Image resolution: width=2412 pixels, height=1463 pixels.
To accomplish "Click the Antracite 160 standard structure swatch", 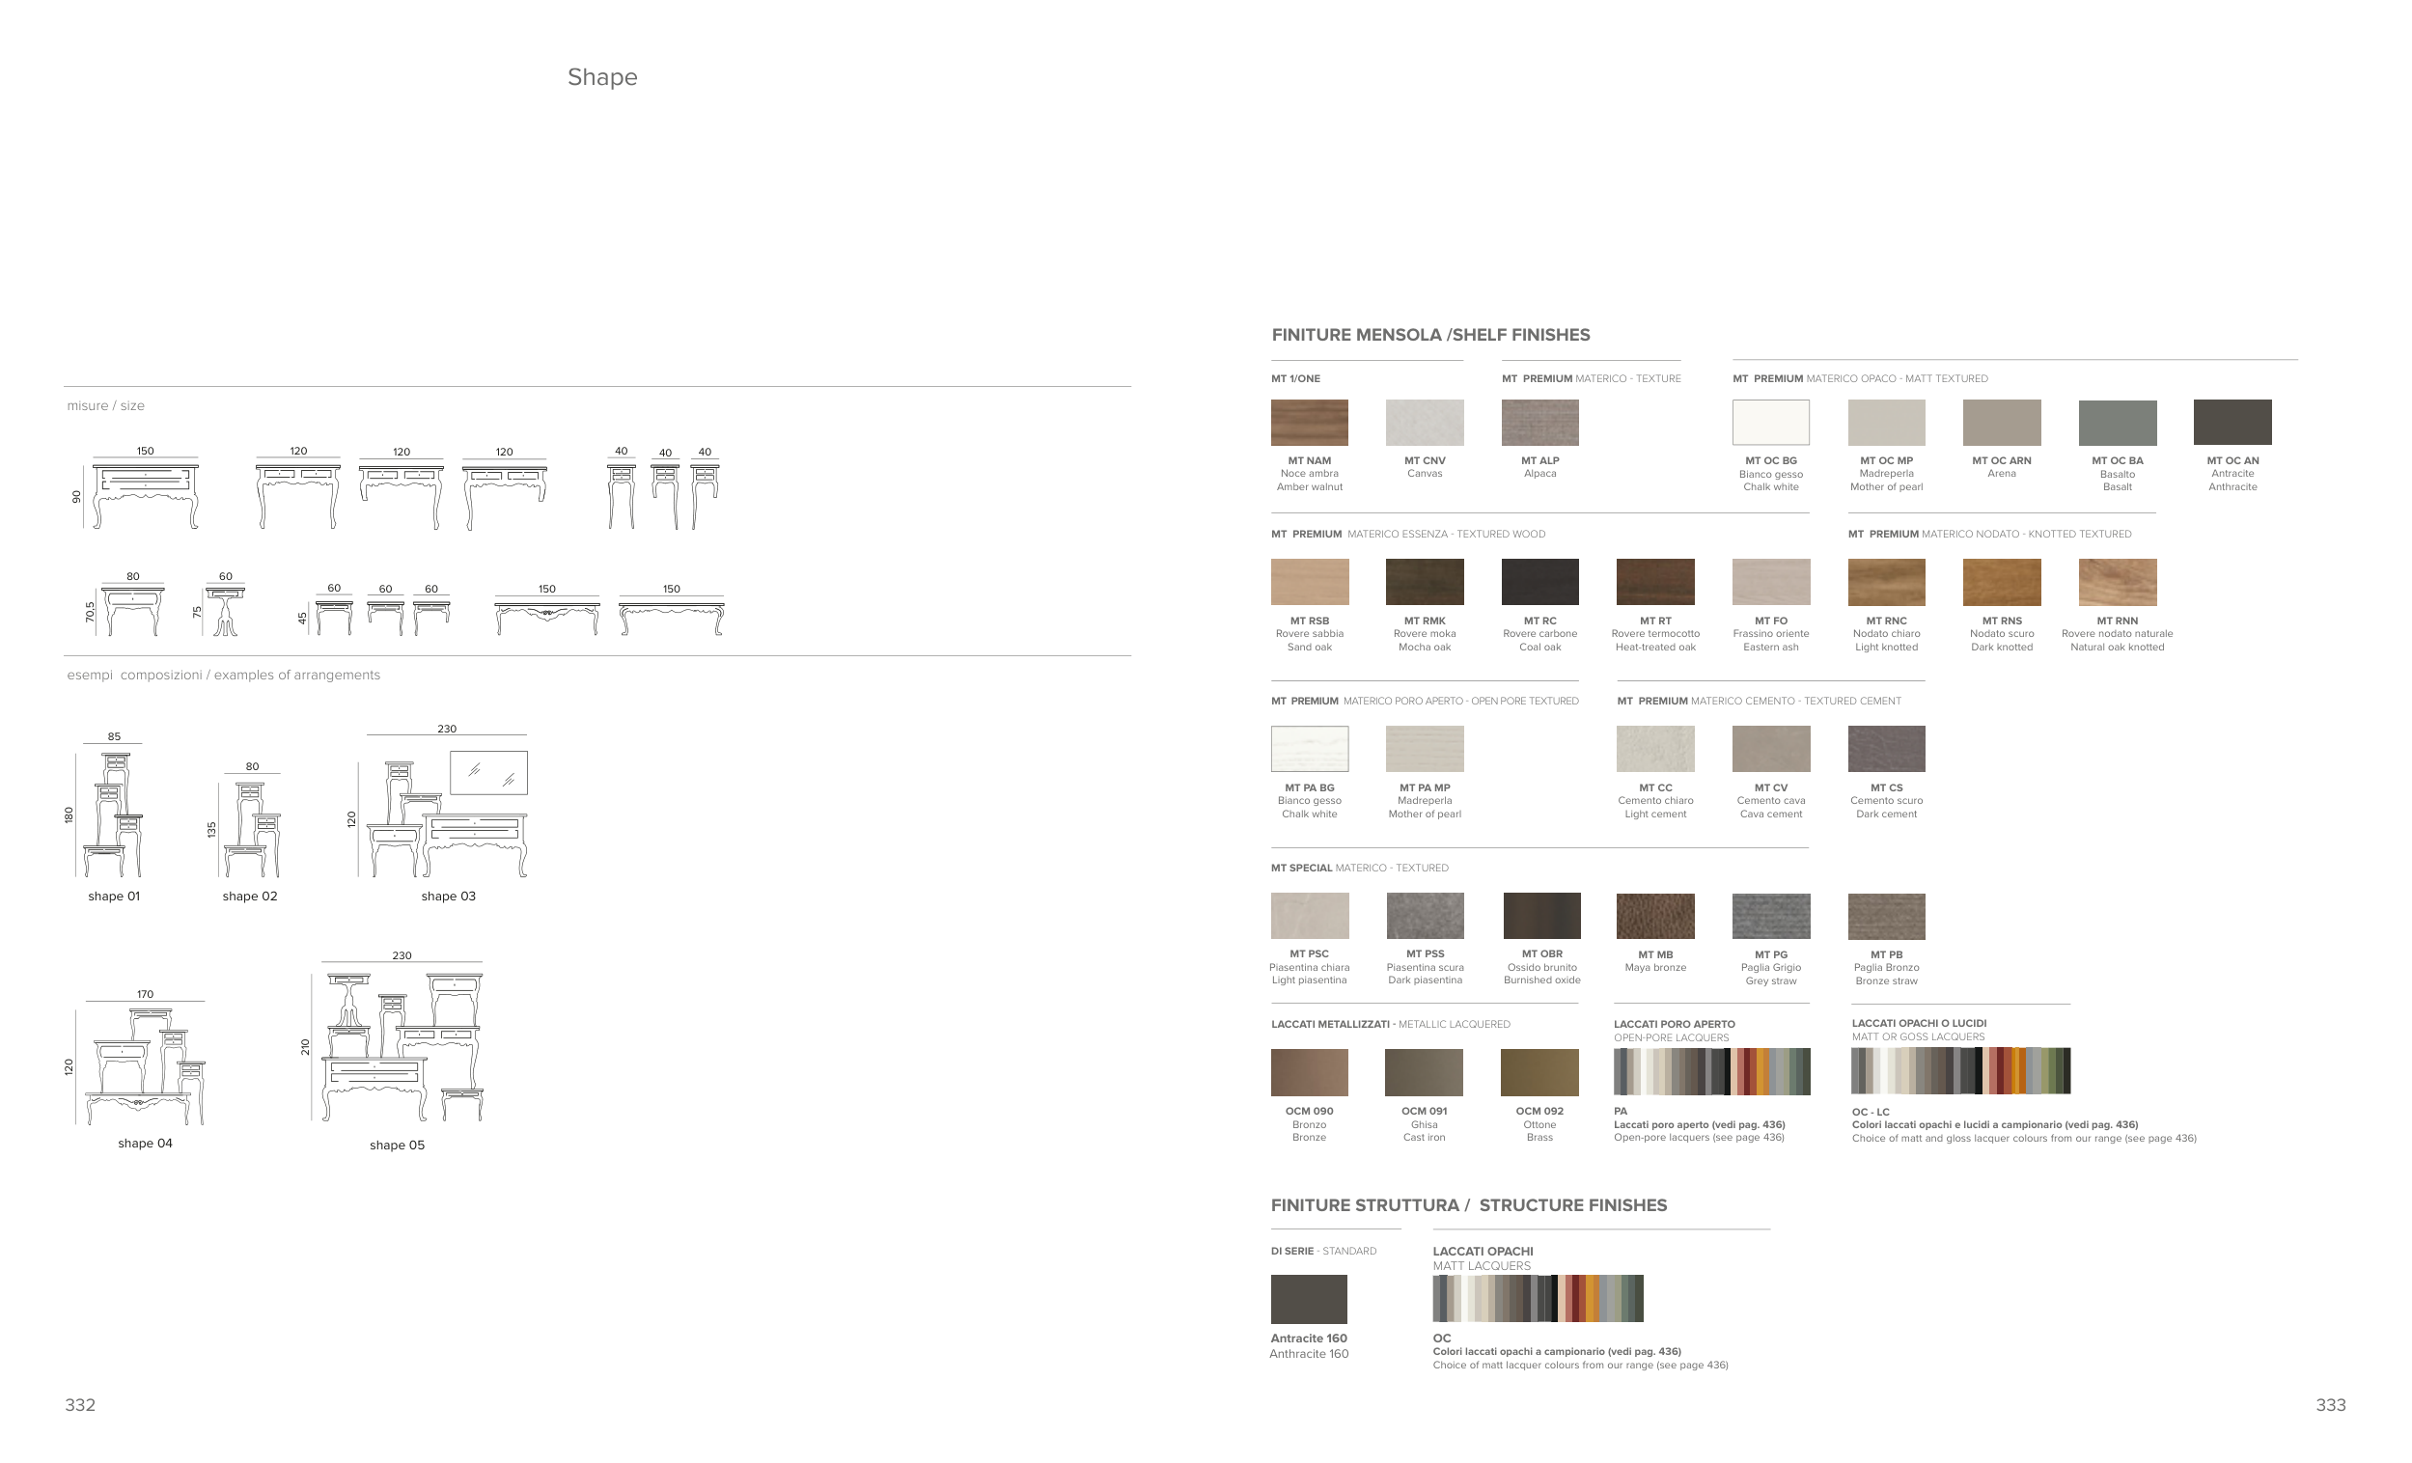I will click(x=1308, y=1299).
